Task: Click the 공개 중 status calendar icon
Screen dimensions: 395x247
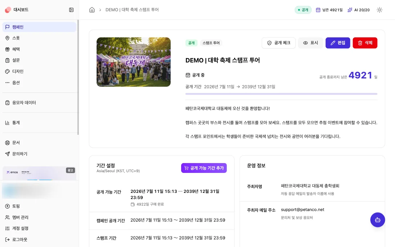Action: (188, 75)
